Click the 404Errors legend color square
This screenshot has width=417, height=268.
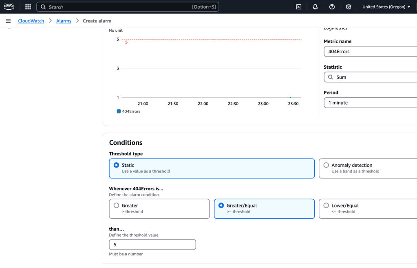[119, 111]
